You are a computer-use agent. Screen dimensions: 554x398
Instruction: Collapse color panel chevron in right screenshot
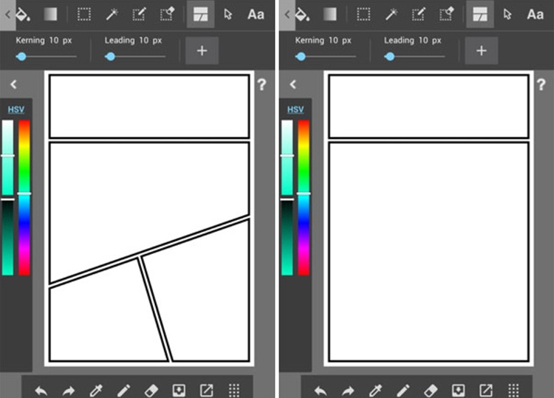point(293,84)
